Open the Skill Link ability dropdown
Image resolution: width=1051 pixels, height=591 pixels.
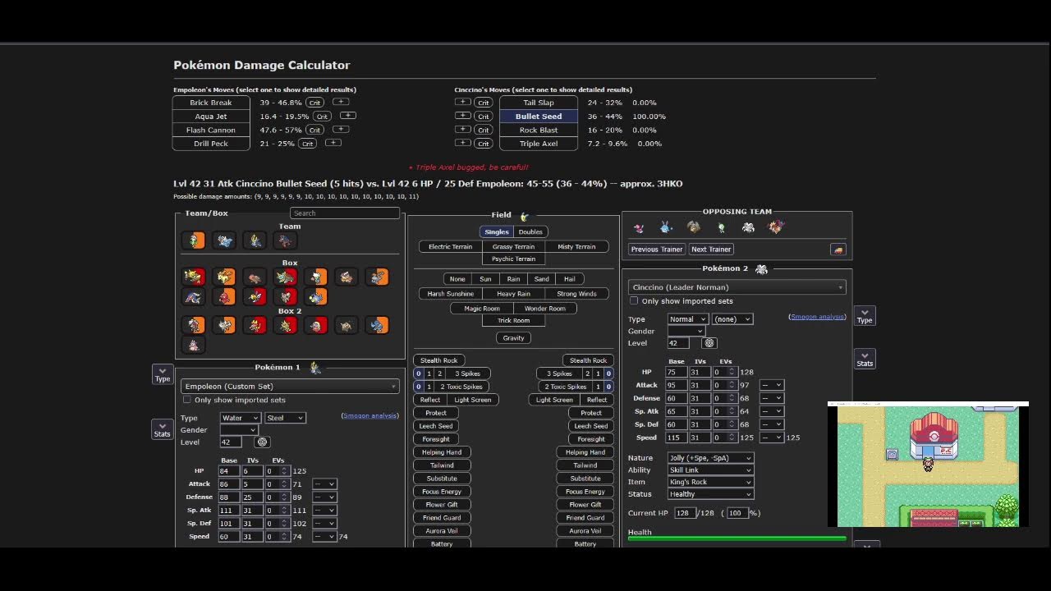point(710,470)
